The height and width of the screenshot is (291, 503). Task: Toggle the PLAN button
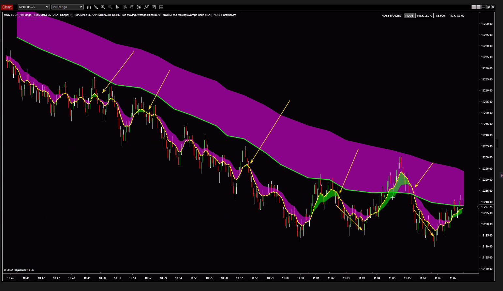pyautogui.click(x=409, y=16)
